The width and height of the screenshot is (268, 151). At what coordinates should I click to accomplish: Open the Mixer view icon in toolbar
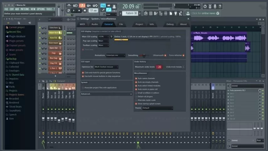tap(166, 13)
